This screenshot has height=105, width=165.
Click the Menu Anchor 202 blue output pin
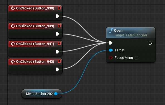tap(56, 94)
